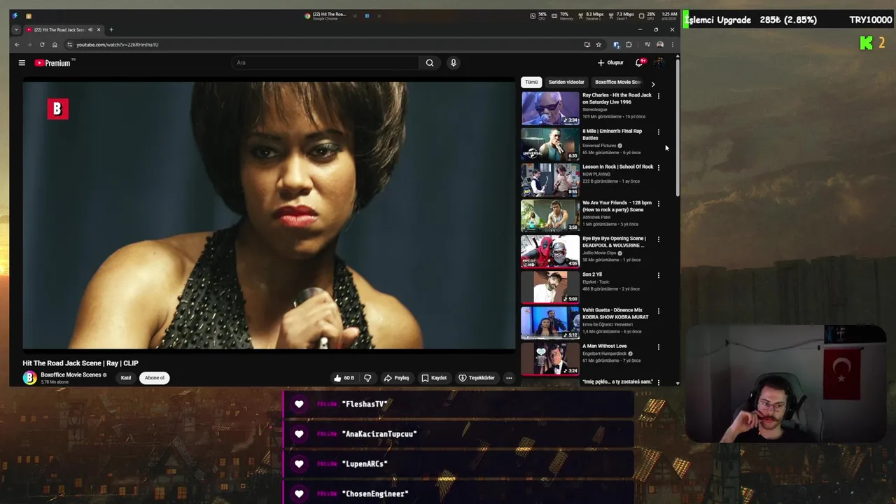This screenshot has height=504, width=896.
Task: Open the Son 2 Yıl video
Action: [550, 287]
